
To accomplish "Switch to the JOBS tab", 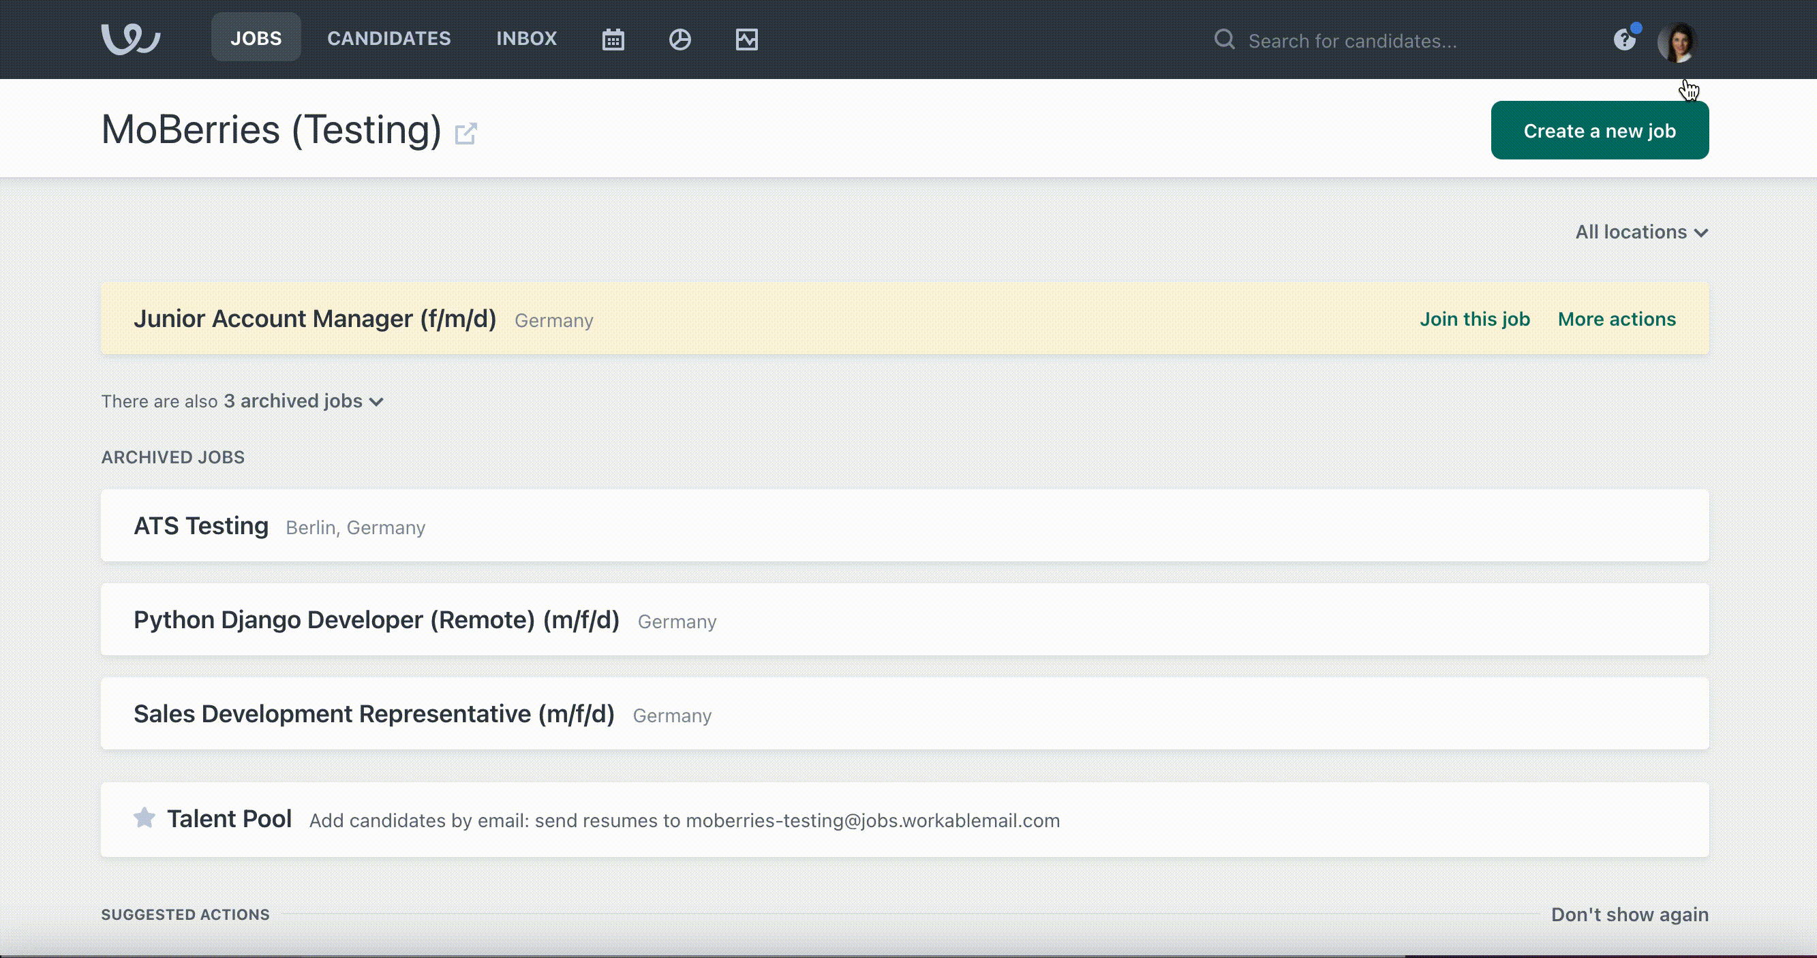I will [256, 38].
